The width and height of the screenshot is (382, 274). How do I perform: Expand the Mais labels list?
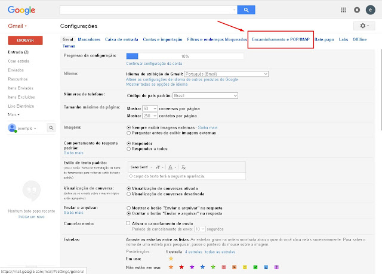pos(14,114)
